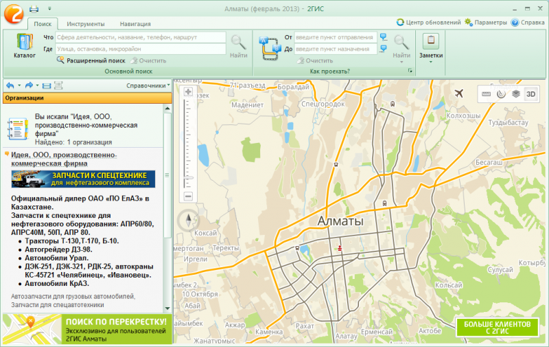Click the radius spiral tool icon

click(501, 94)
